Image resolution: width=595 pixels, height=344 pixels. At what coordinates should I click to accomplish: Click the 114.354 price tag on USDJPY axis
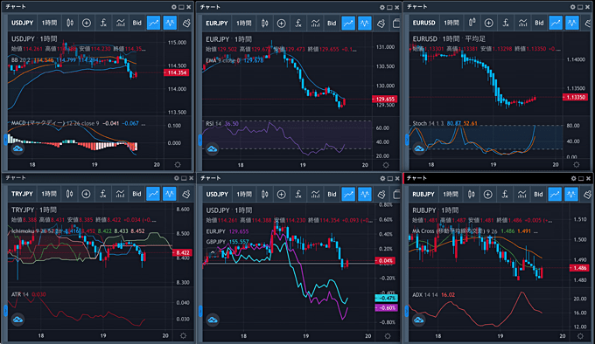pyautogui.click(x=177, y=72)
